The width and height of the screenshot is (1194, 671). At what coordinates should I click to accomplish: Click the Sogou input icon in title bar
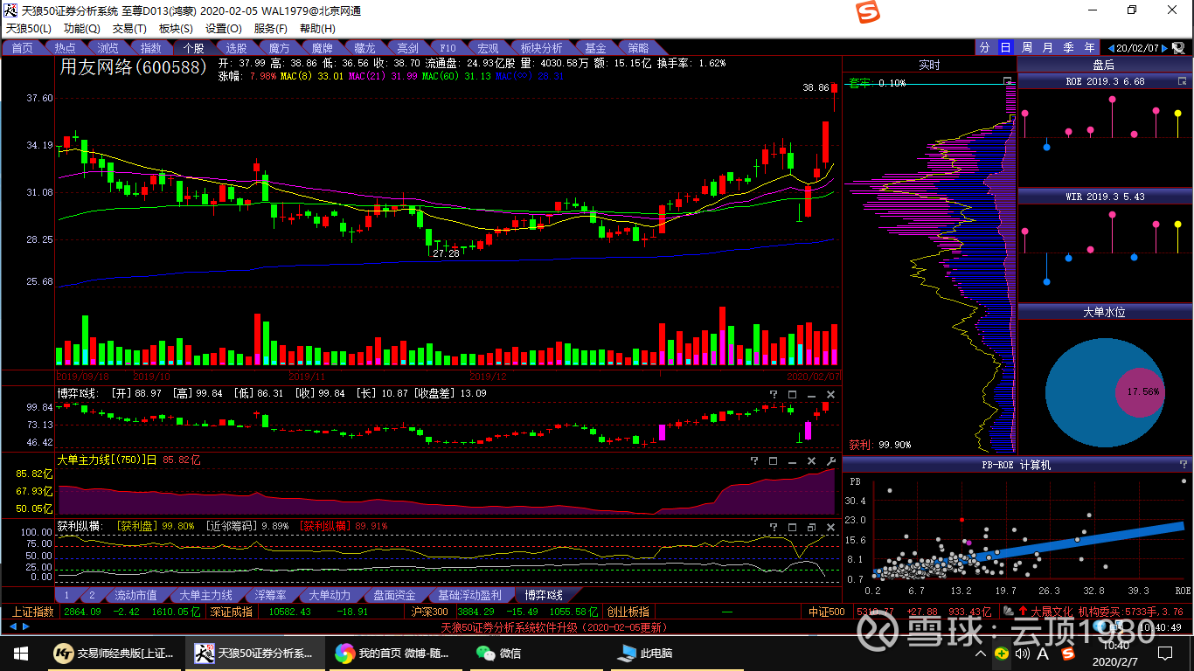click(866, 11)
